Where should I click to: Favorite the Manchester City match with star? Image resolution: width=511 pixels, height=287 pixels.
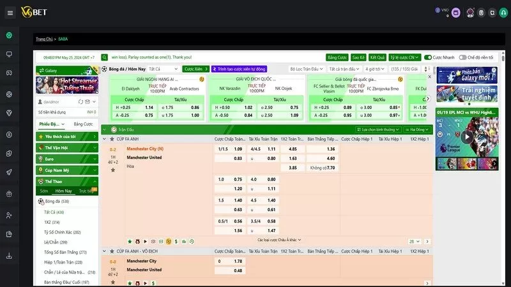[x=113, y=170]
